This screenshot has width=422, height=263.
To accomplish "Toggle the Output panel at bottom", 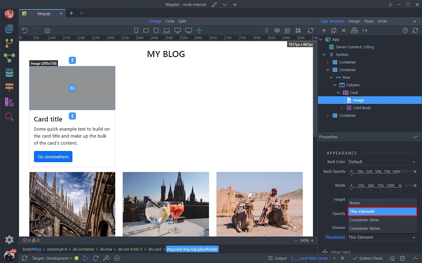I will [277, 258].
